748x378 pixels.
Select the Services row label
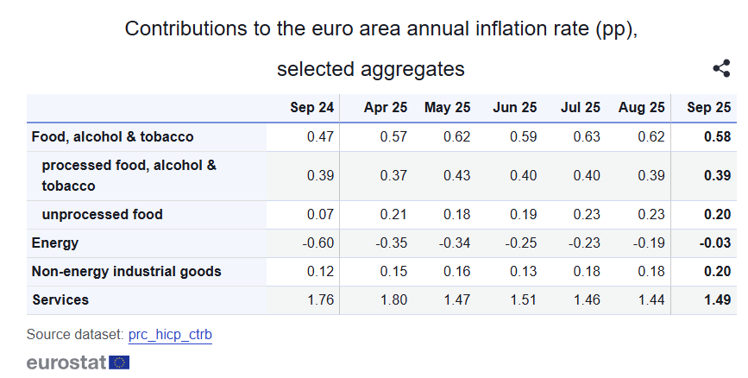click(60, 299)
